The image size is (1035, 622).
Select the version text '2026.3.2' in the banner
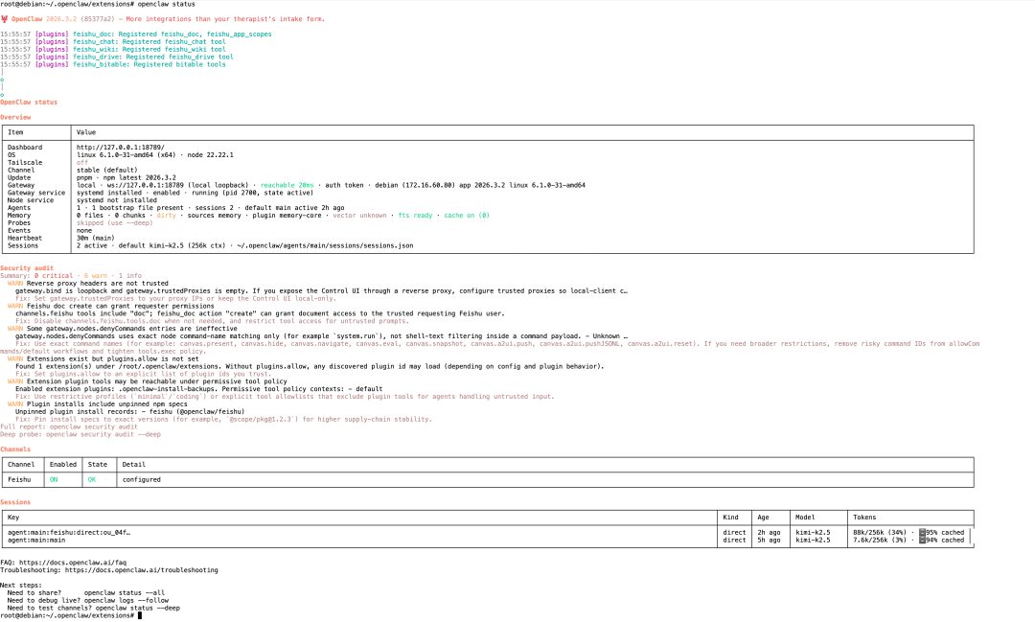(60, 19)
